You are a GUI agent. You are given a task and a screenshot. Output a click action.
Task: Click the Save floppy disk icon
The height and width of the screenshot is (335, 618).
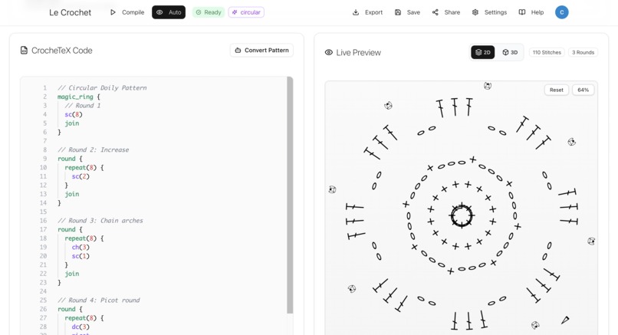pos(398,12)
